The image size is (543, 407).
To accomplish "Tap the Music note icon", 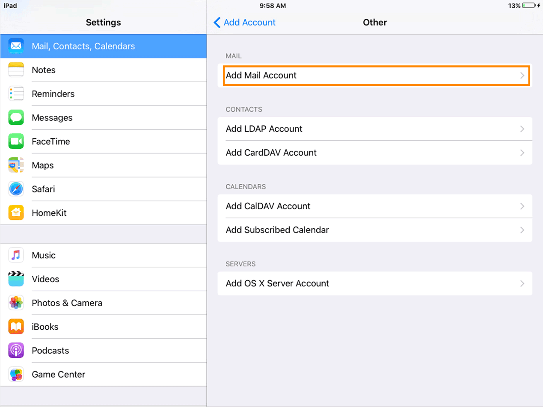I will 16,255.
